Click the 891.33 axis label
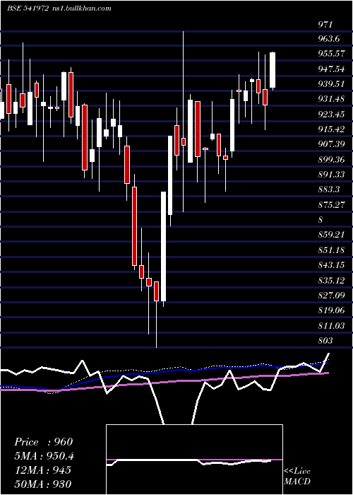Viewport: 353px width, 495px height. coord(331,175)
